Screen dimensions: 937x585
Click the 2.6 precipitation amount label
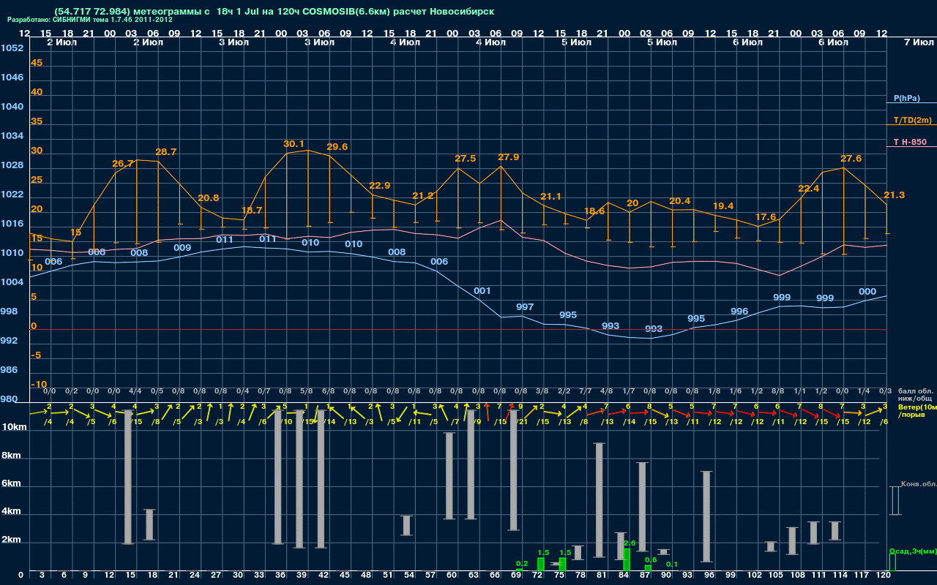click(630, 543)
